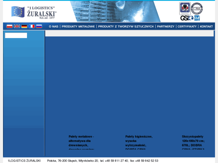Click the Rok zał. 1977 text
The image size is (218, 163).
pos(47,18)
